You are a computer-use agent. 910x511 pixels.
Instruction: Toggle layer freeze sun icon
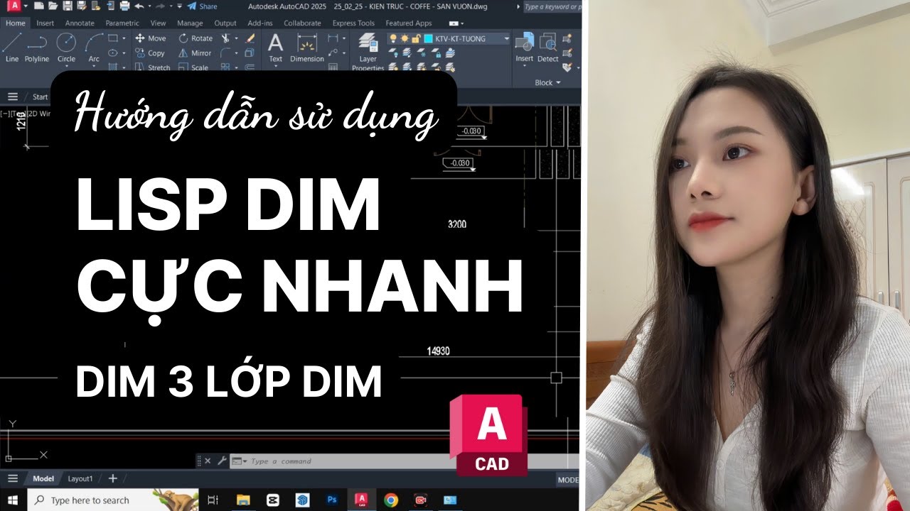[x=405, y=39]
